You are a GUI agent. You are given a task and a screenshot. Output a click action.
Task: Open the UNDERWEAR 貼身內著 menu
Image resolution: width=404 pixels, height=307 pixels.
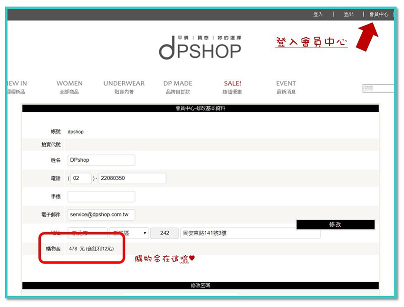point(124,87)
